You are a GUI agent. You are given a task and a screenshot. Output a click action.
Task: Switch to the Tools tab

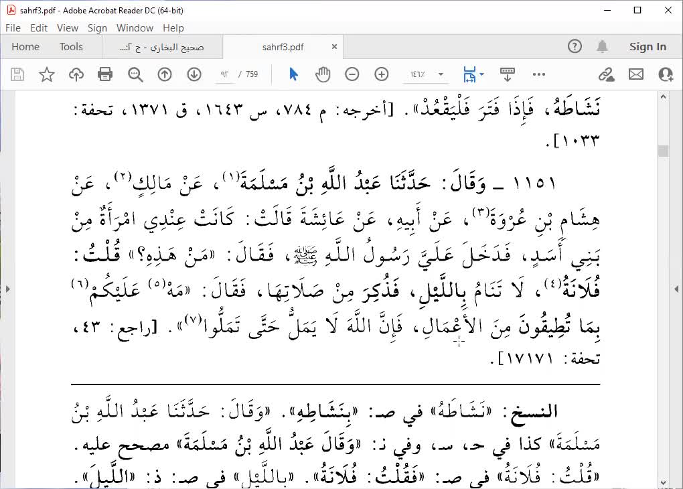click(x=71, y=47)
